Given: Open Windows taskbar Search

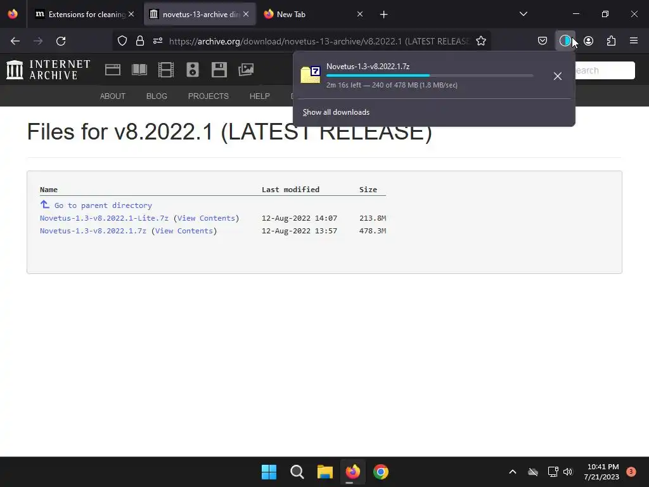Looking at the screenshot, I should (297, 472).
